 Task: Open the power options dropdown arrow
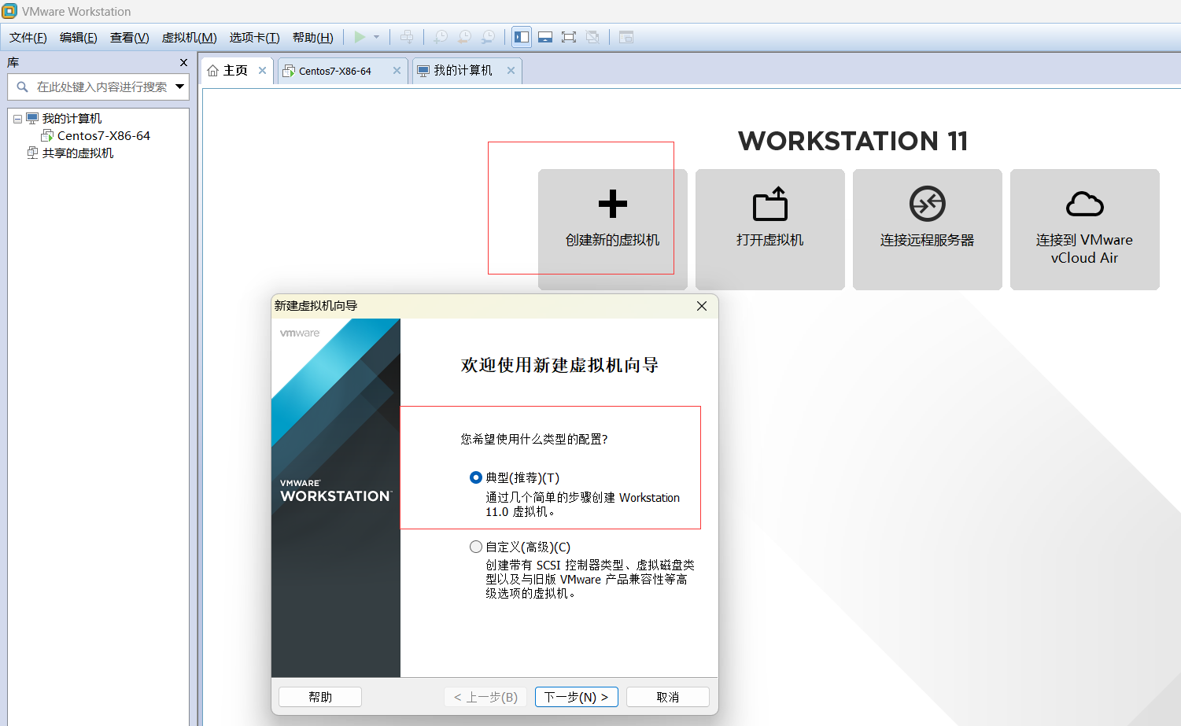coord(376,37)
